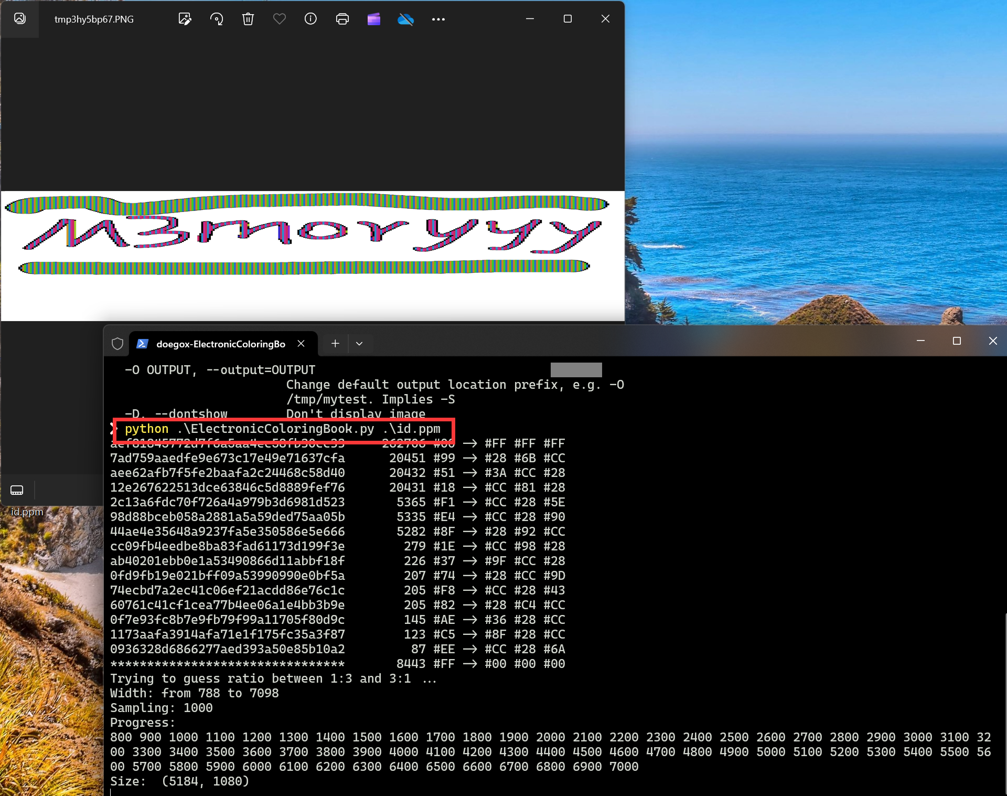Open Photos app gallery home icon
The width and height of the screenshot is (1007, 796).
click(x=20, y=19)
